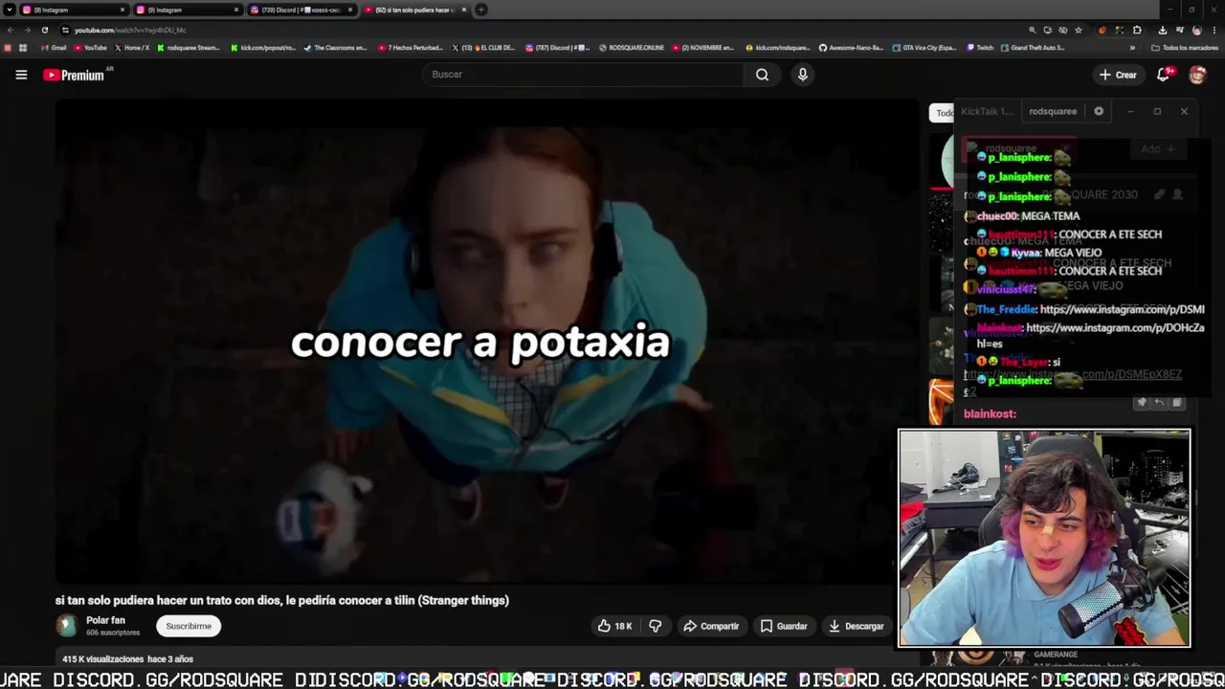1225x689 pixels.
Task: Open the Gmail bookmark
Action: point(54,48)
